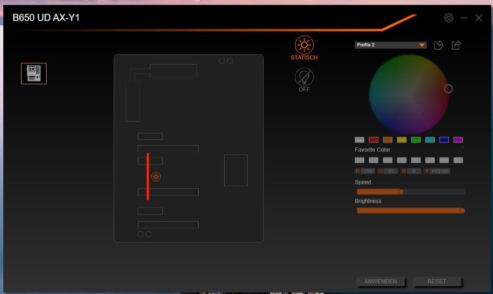Click the ANWENDEN button
This screenshot has height=294, width=493.
[380, 281]
